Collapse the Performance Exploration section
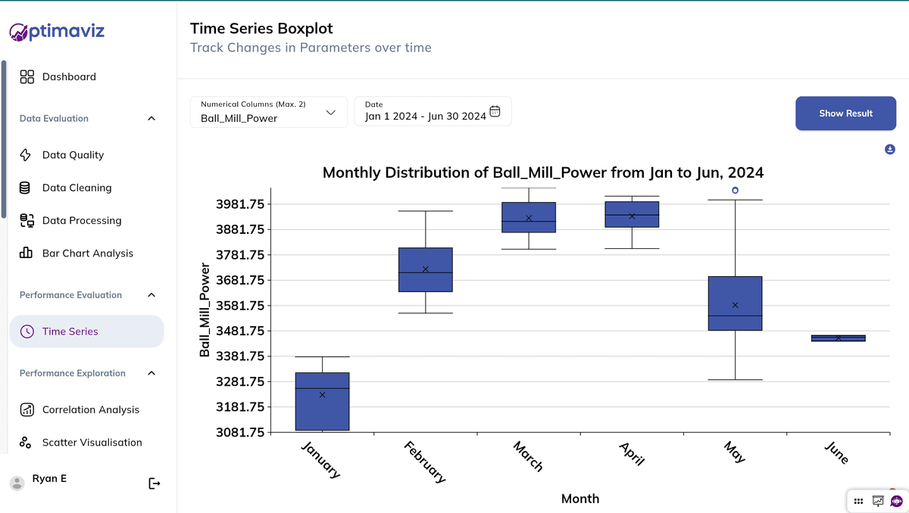 (151, 373)
